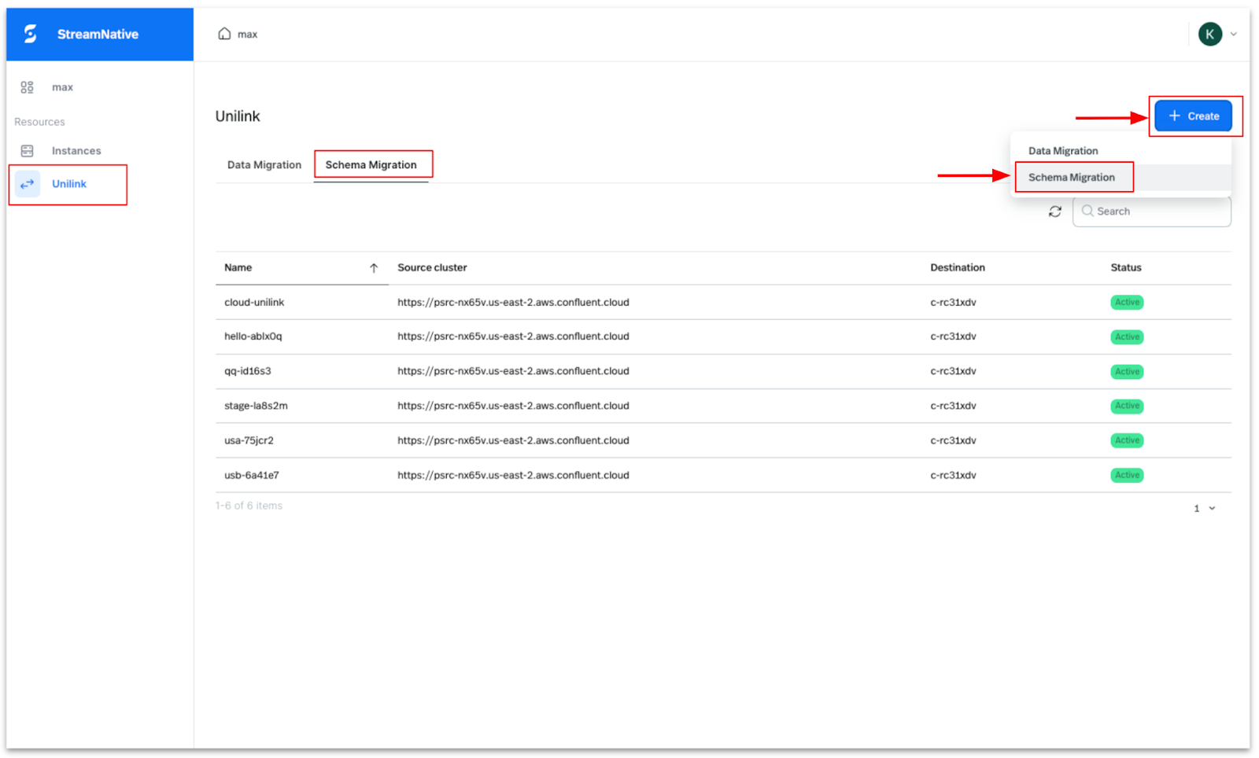Click the home icon in breadcrumb
Image resolution: width=1259 pixels, height=758 pixels.
pyautogui.click(x=224, y=34)
